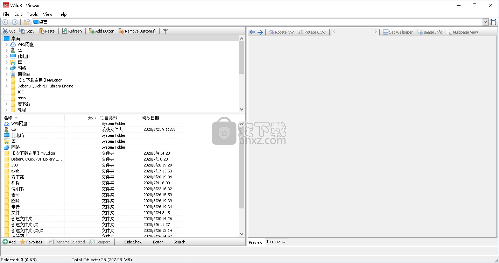Toggle fullscreen view icon at top right
Viewport: 499px width, 263px height.
pyautogui.click(x=493, y=22)
